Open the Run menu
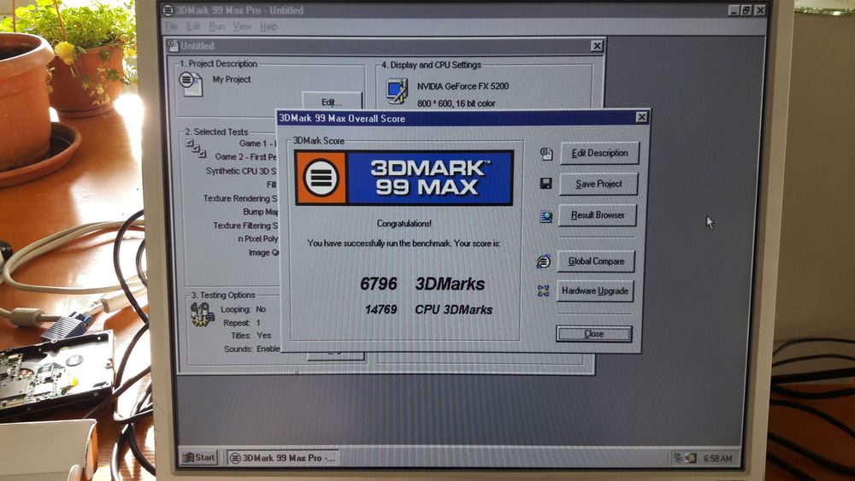 216,26
